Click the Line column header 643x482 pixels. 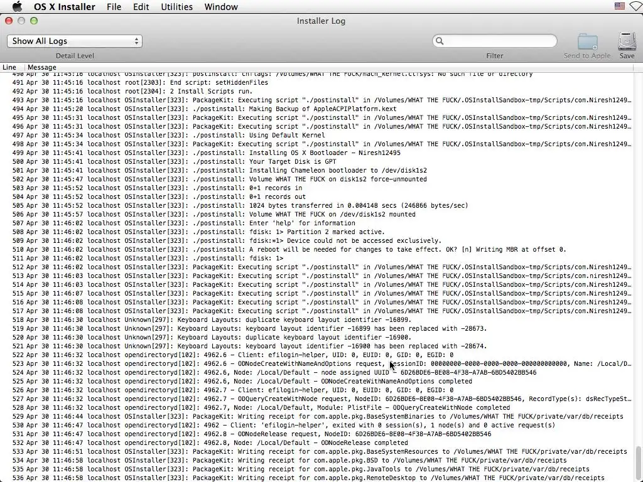coord(9,67)
